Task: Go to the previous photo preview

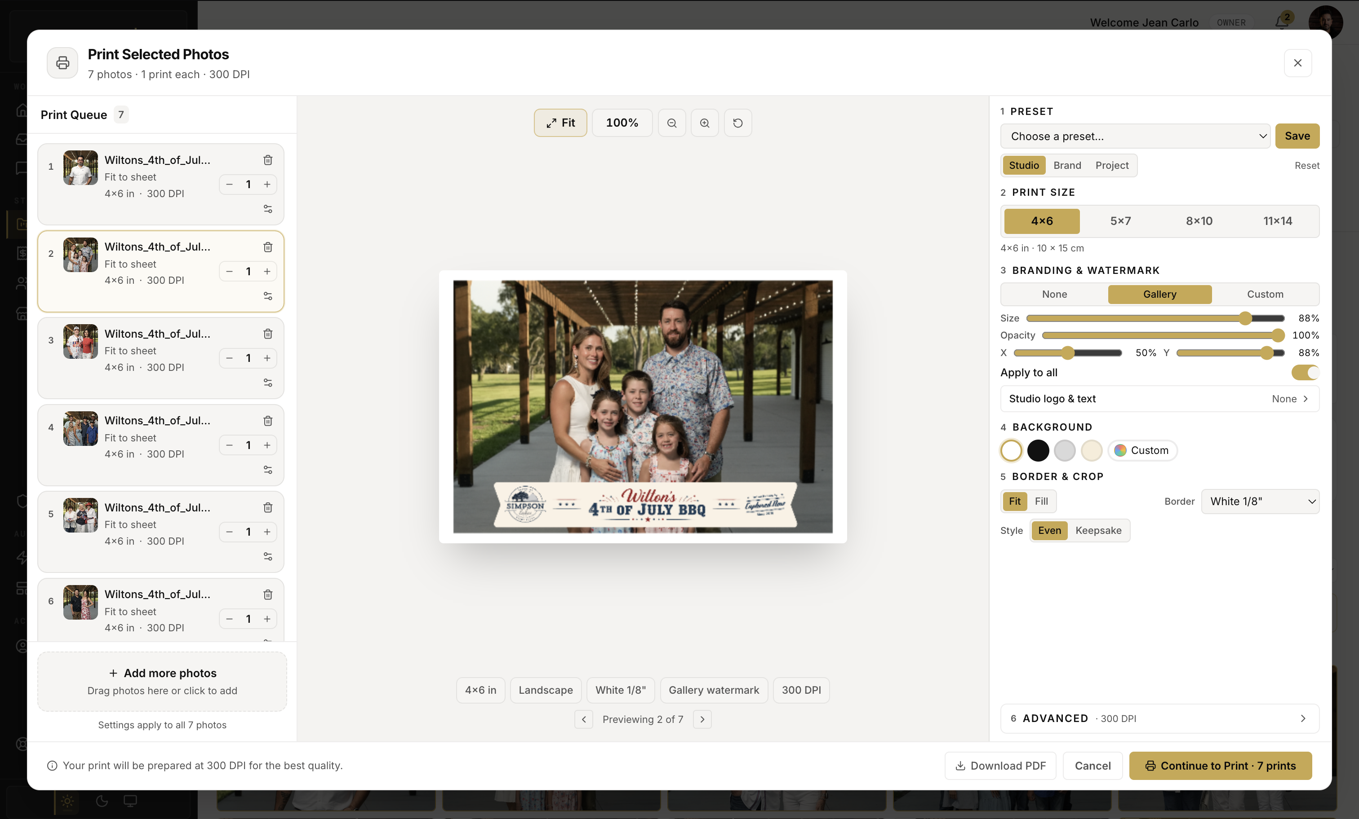Action: pyautogui.click(x=583, y=719)
